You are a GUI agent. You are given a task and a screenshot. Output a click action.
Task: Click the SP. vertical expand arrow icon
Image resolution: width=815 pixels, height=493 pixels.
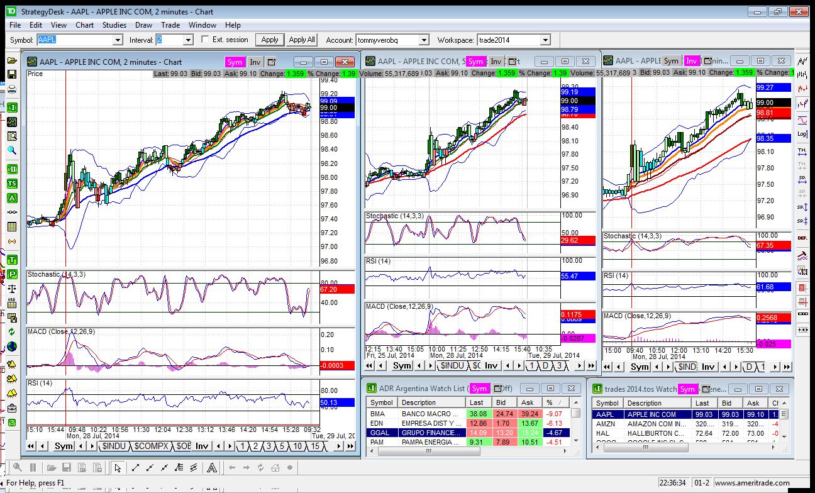tap(802, 207)
